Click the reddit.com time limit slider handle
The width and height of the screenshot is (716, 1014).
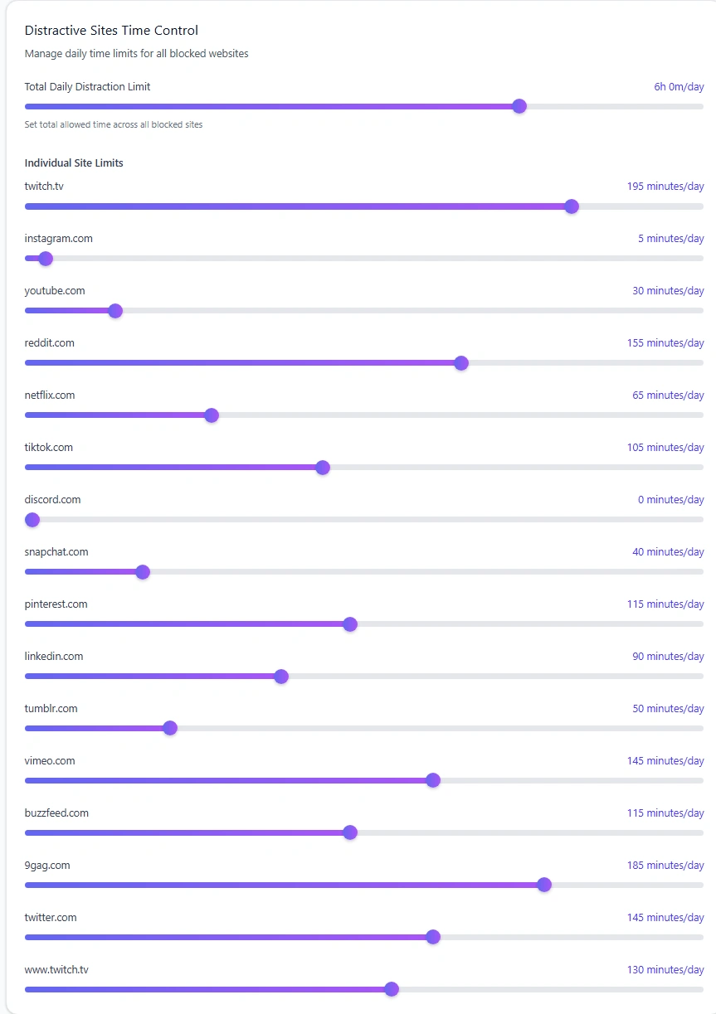coord(461,363)
